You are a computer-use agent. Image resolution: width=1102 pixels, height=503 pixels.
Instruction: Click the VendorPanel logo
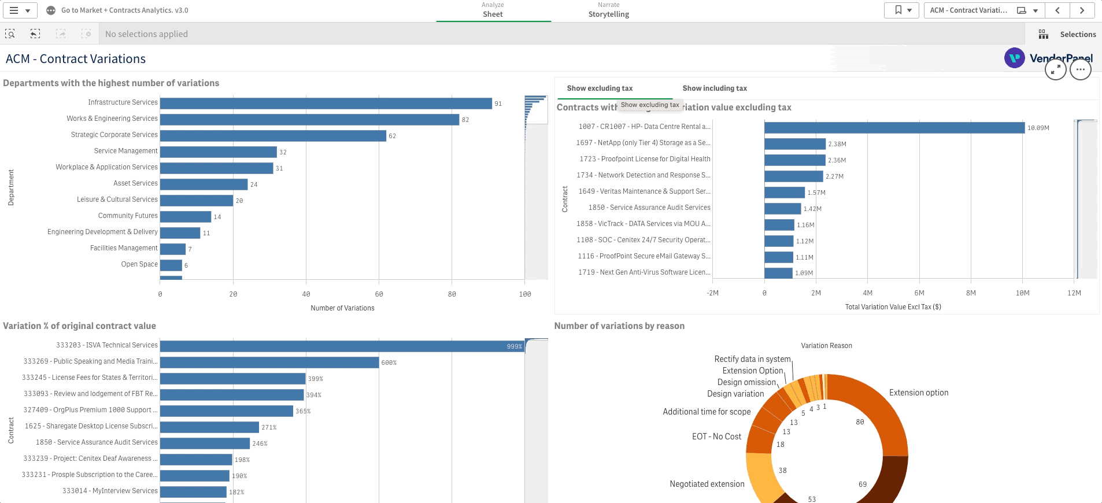pyautogui.click(x=1048, y=58)
